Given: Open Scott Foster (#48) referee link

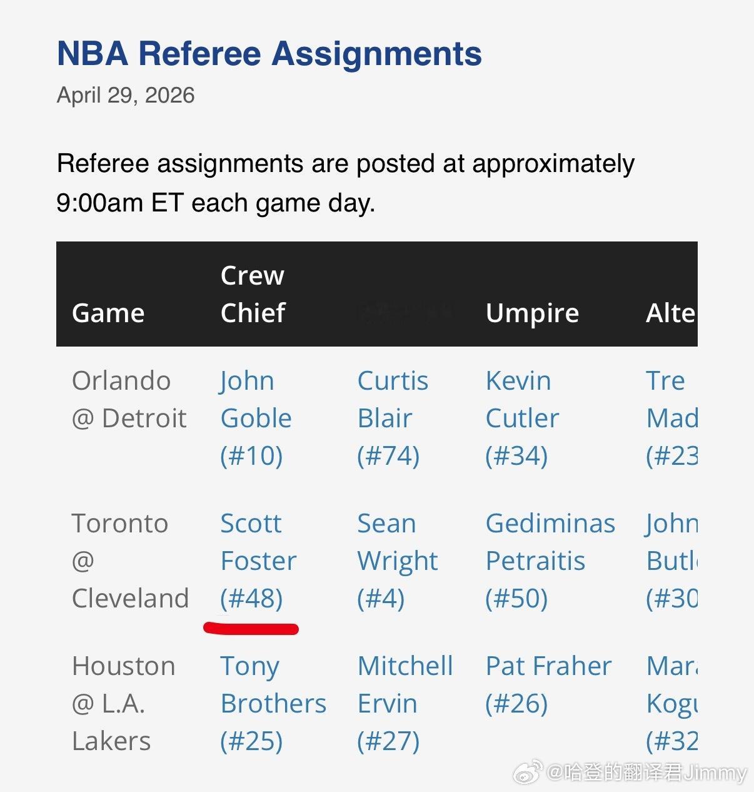Looking at the screenshot, I should click(x=258, y=561).
